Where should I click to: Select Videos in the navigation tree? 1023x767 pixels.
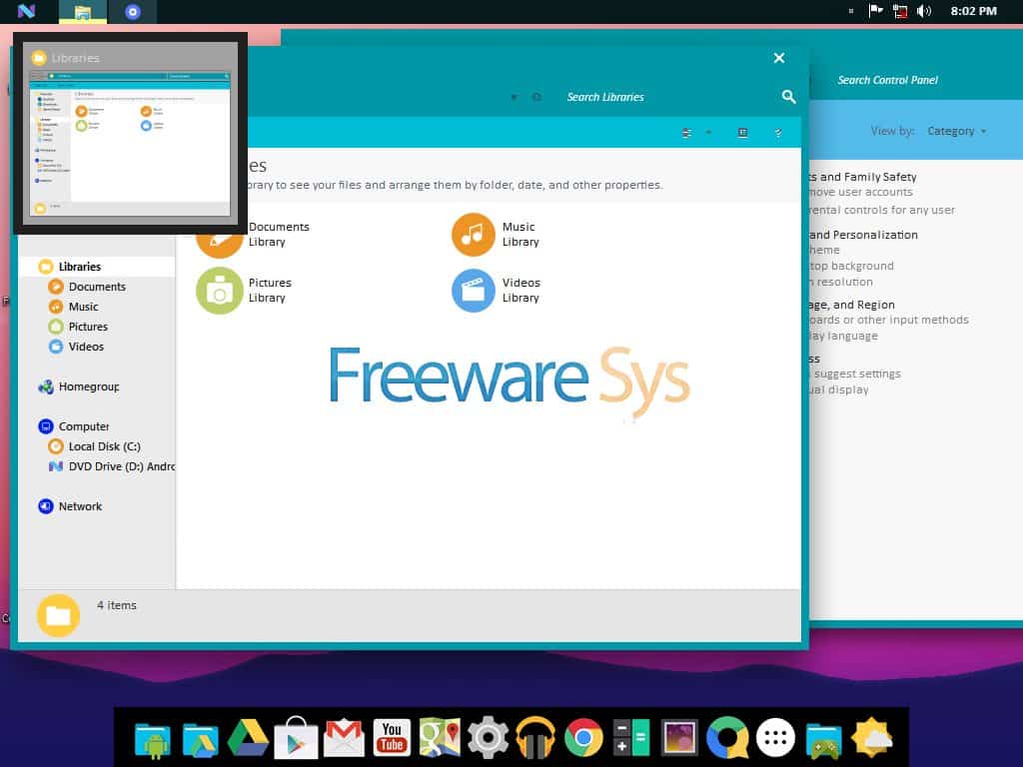pyautogui.click(x=86, y=347)
